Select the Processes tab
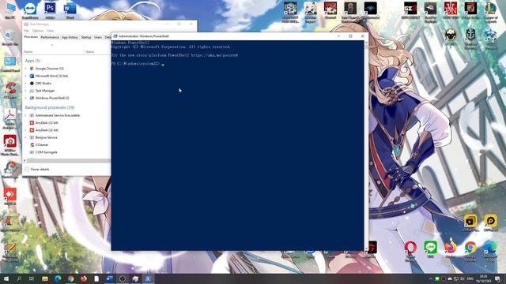 [31, 37]
